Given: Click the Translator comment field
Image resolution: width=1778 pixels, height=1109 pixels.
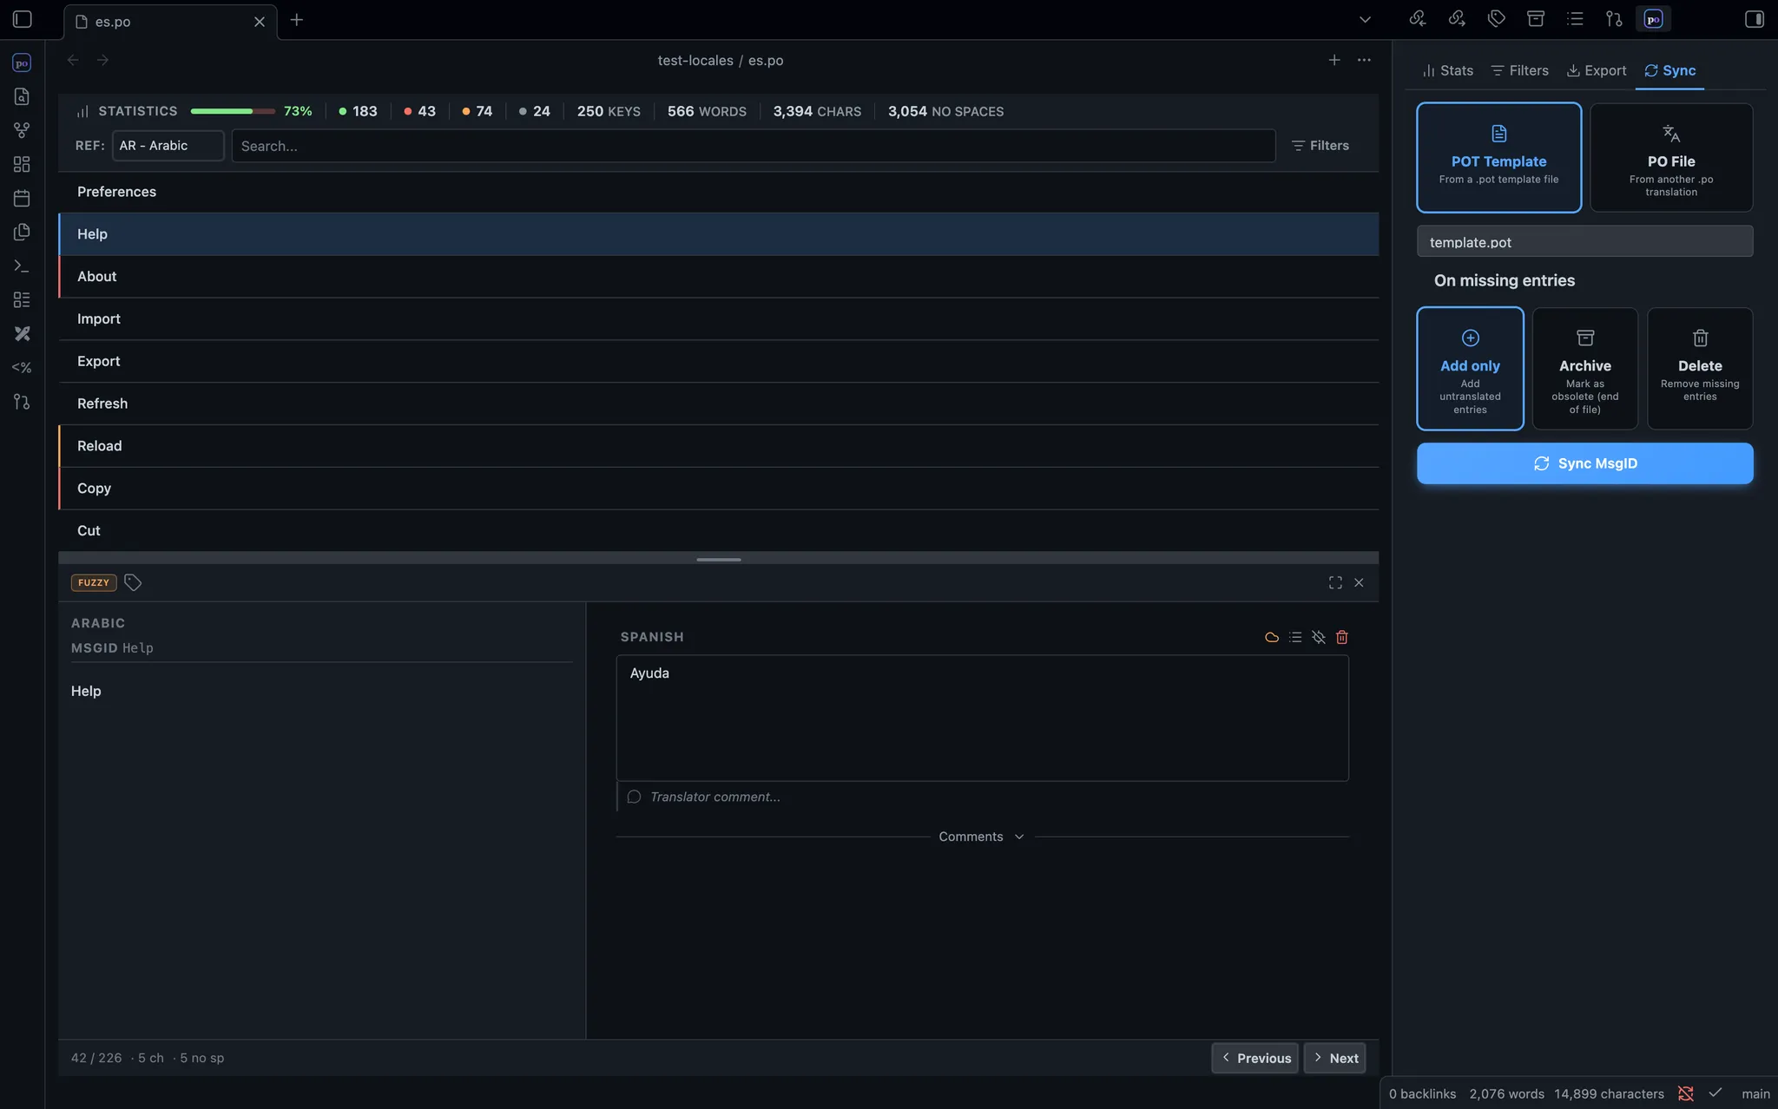Looking at the screenshot, I should point(982,797).
